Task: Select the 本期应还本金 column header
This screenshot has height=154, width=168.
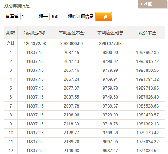Action: [71, 33]
